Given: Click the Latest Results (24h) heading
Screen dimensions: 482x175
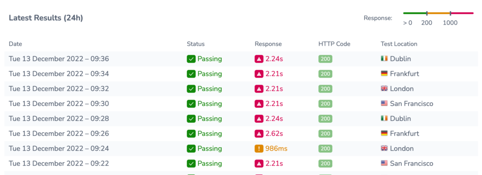Looking at the screenshot, I should 46,18.
